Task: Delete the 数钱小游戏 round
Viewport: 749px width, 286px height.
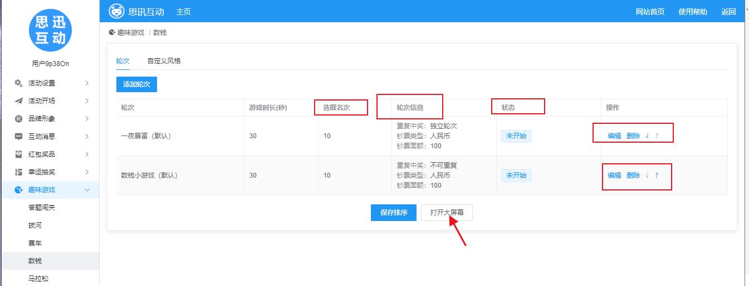Action: click(633, 175)
